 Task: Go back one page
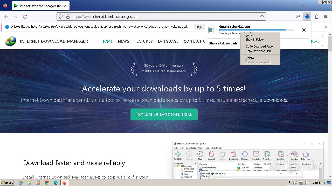tap(6, 17)
